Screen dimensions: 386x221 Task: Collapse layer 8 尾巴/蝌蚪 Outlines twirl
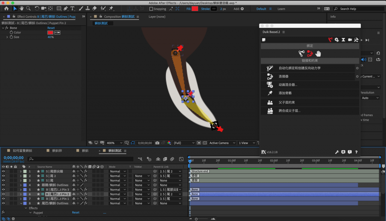(21, 204)
